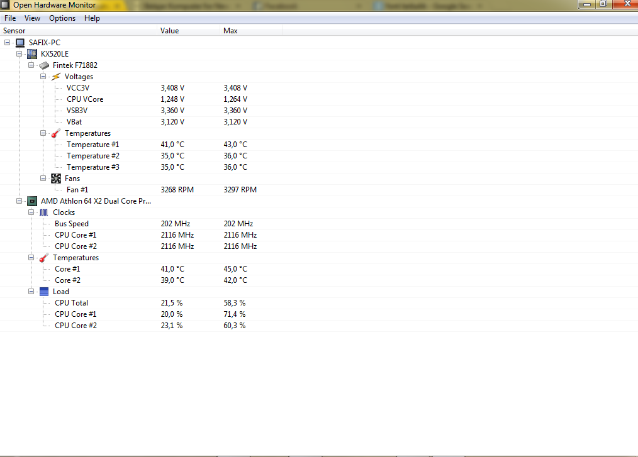The width and height of the screenshot is (638, 457).
Task: Collapse the CPU Temperatures group
Action: pos(31,257)
